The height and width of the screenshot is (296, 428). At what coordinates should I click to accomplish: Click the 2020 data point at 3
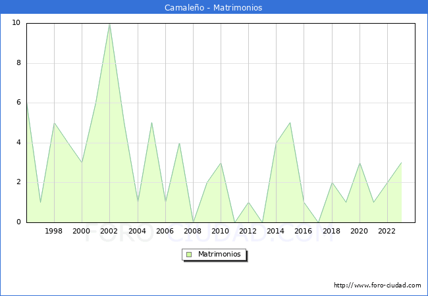pyautogui.click(x=360, y=163)
